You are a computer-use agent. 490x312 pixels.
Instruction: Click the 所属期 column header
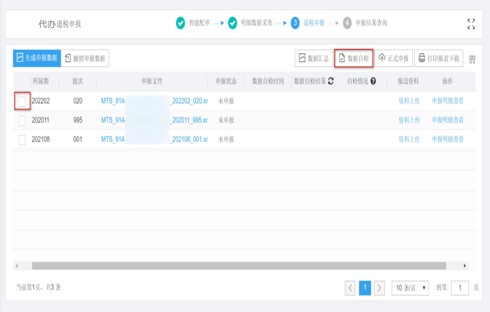(41, 81)
